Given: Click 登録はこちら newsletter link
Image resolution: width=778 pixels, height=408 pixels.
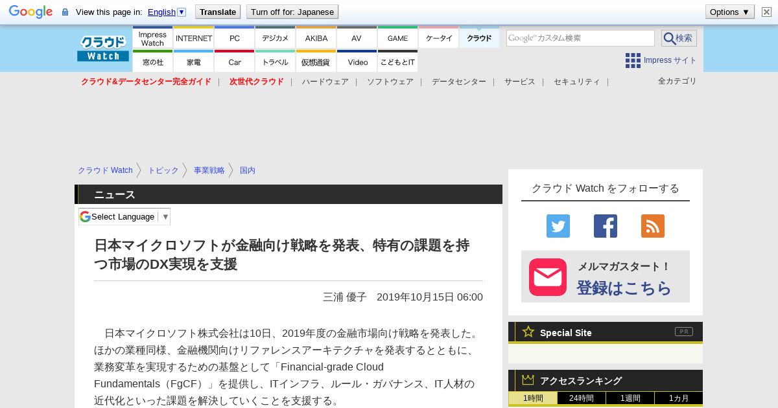Looking at the screenshot, I should [x=624, y=288].
